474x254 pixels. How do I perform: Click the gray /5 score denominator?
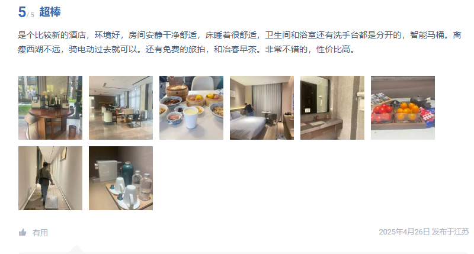(31, 15)
